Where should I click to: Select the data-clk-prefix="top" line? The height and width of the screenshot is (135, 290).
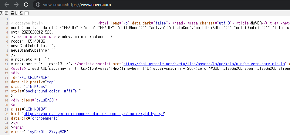click(33, 82)
